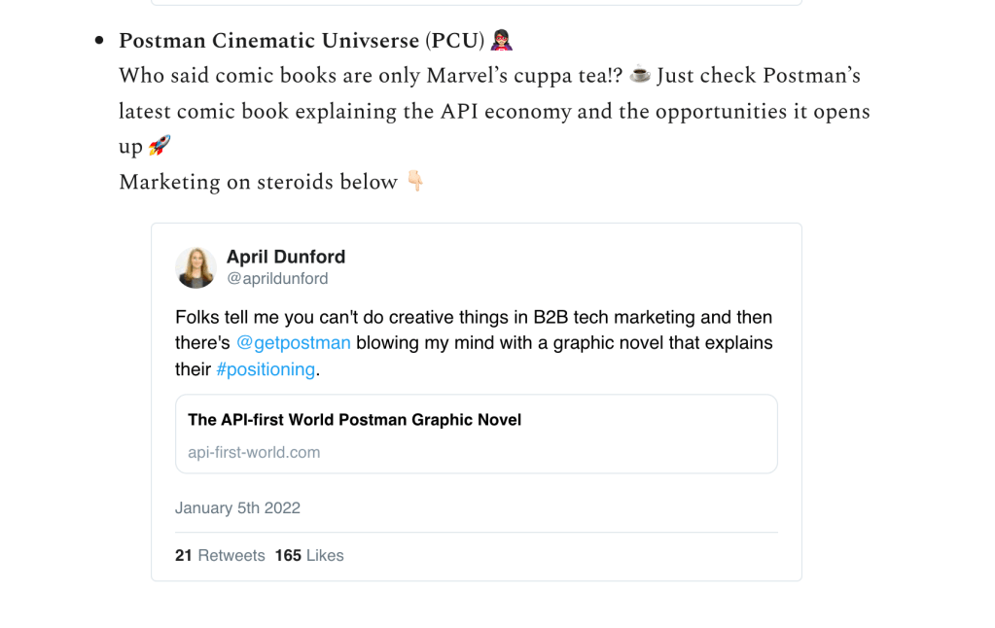
Task: Click the bullet point before the Postman heading
Action: pos(99,42)
